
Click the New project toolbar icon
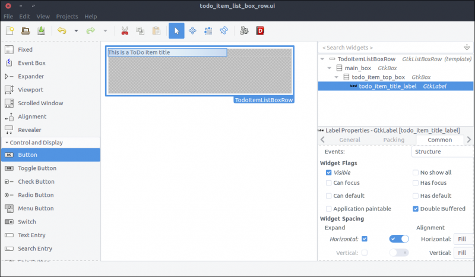coord(10,31)
